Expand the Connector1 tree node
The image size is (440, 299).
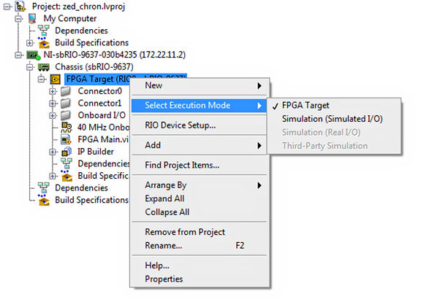tap(53, 104)
